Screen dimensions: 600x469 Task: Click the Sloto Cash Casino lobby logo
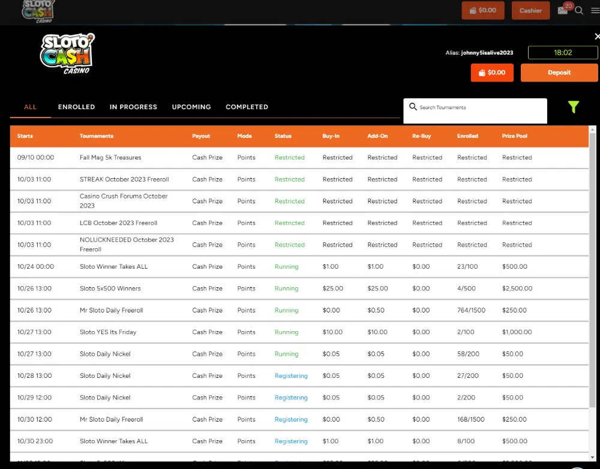coord(68,53)
